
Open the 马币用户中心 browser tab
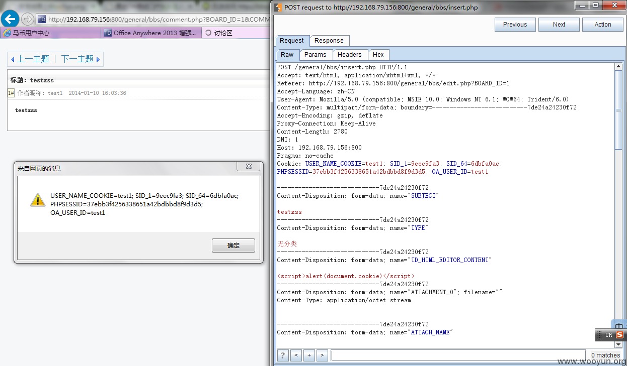[50, 33]
